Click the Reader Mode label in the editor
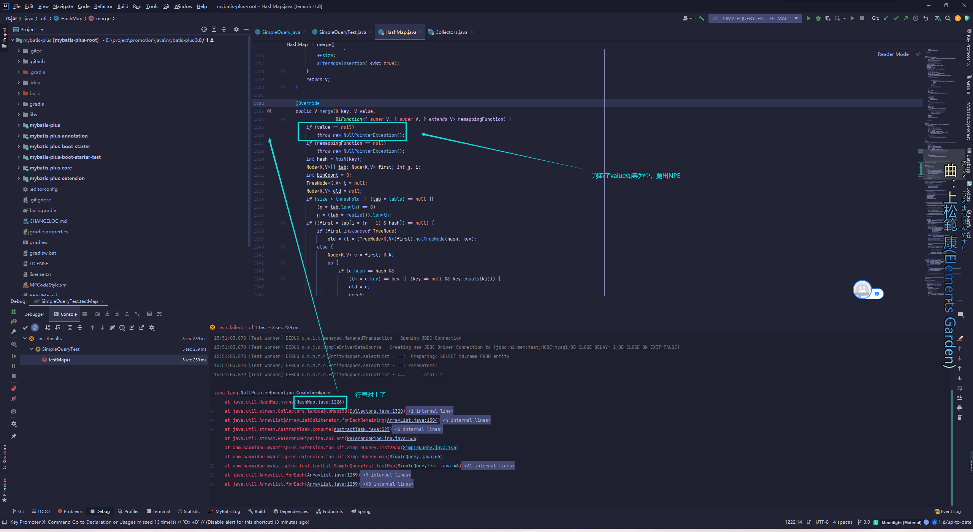 [893, 54]
